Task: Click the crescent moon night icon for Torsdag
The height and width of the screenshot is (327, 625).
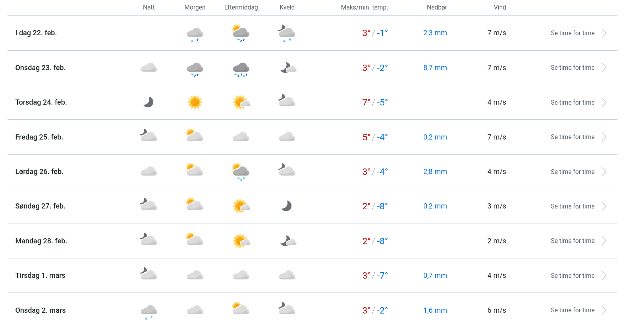Action: tap(149, 102)
